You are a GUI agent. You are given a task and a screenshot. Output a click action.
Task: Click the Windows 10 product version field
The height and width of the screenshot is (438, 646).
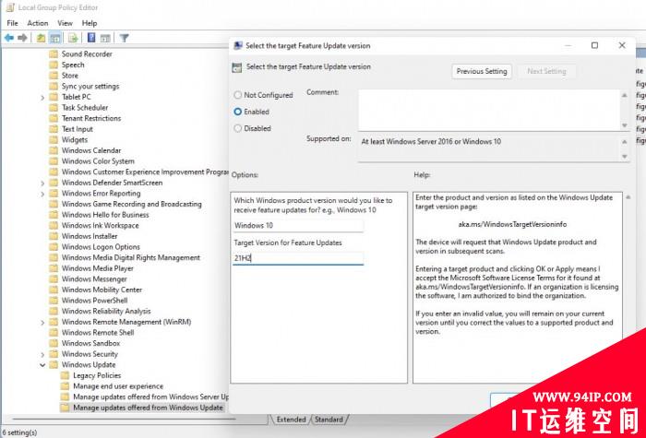[298, 226]
